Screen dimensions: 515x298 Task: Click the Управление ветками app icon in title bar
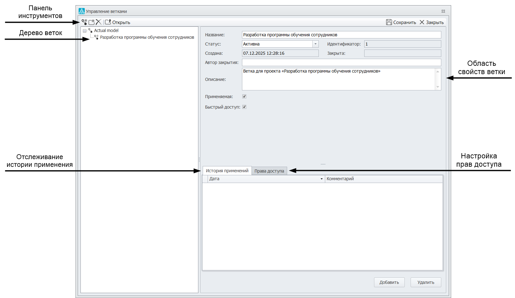(81, 11)
